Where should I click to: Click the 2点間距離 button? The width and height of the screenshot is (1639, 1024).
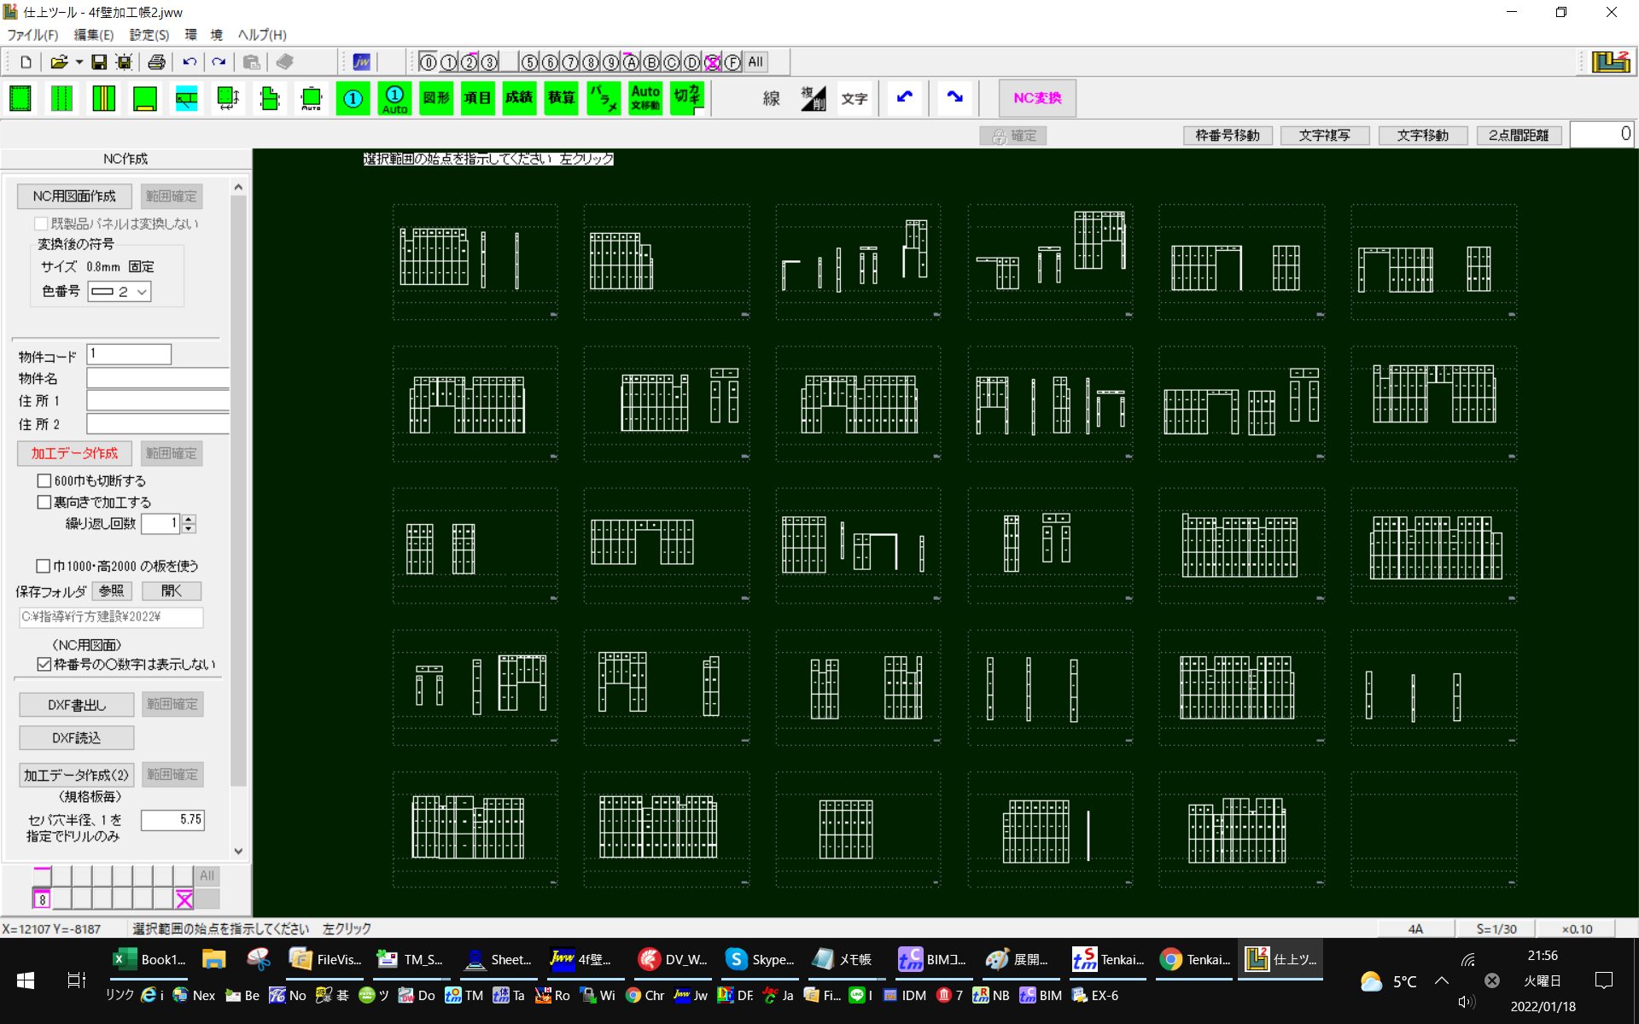coord(1519,136)
